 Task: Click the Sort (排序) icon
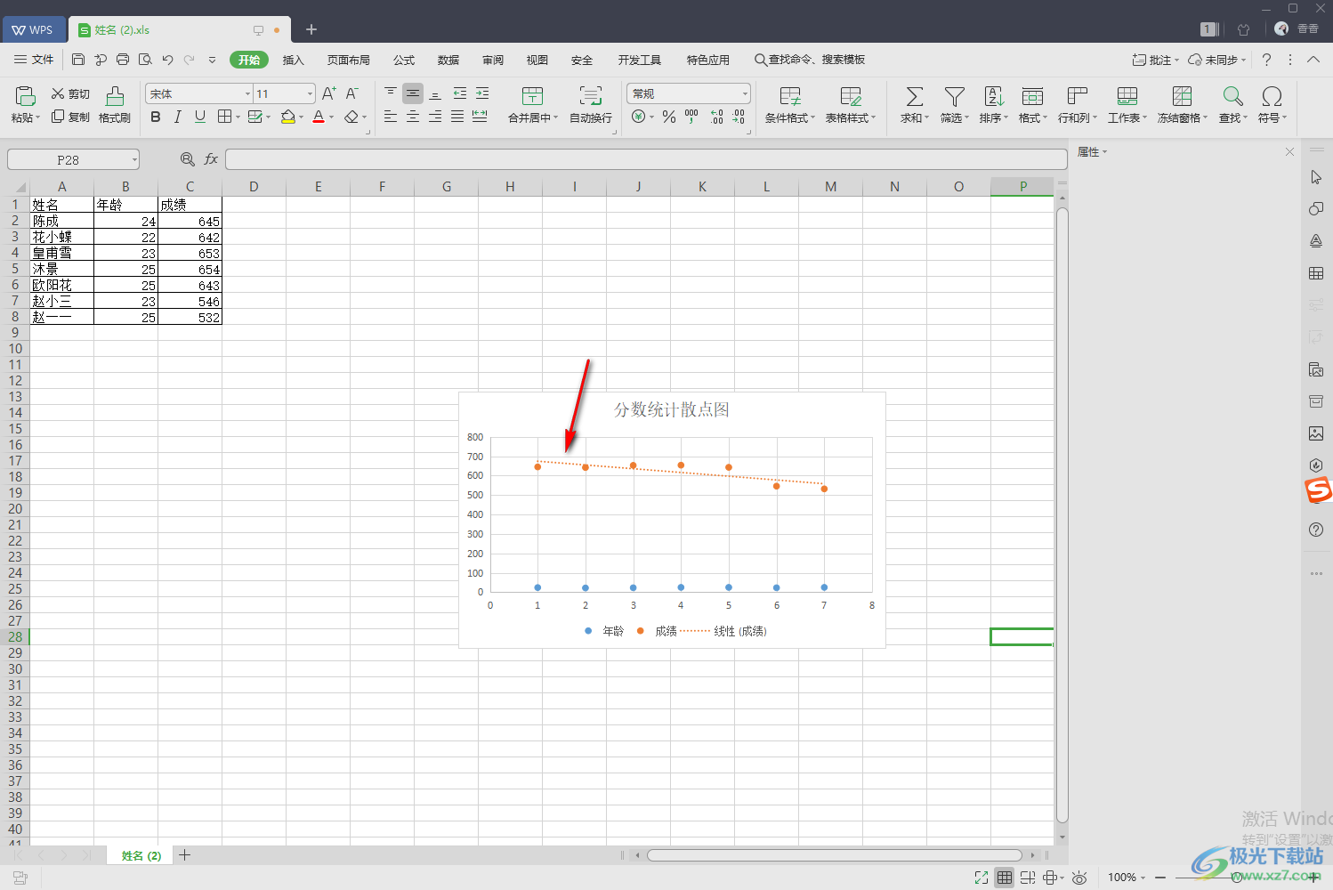(993, 96)
